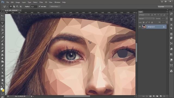Open the Edit menu
The image size is (174, 98).
point(12,2)
